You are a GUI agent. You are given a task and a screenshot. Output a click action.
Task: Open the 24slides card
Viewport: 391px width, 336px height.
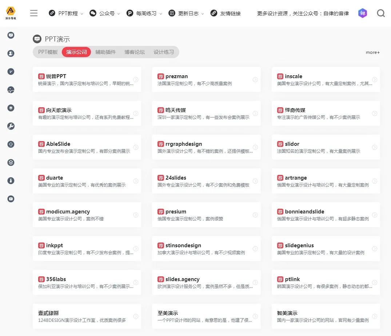point(206,181)
